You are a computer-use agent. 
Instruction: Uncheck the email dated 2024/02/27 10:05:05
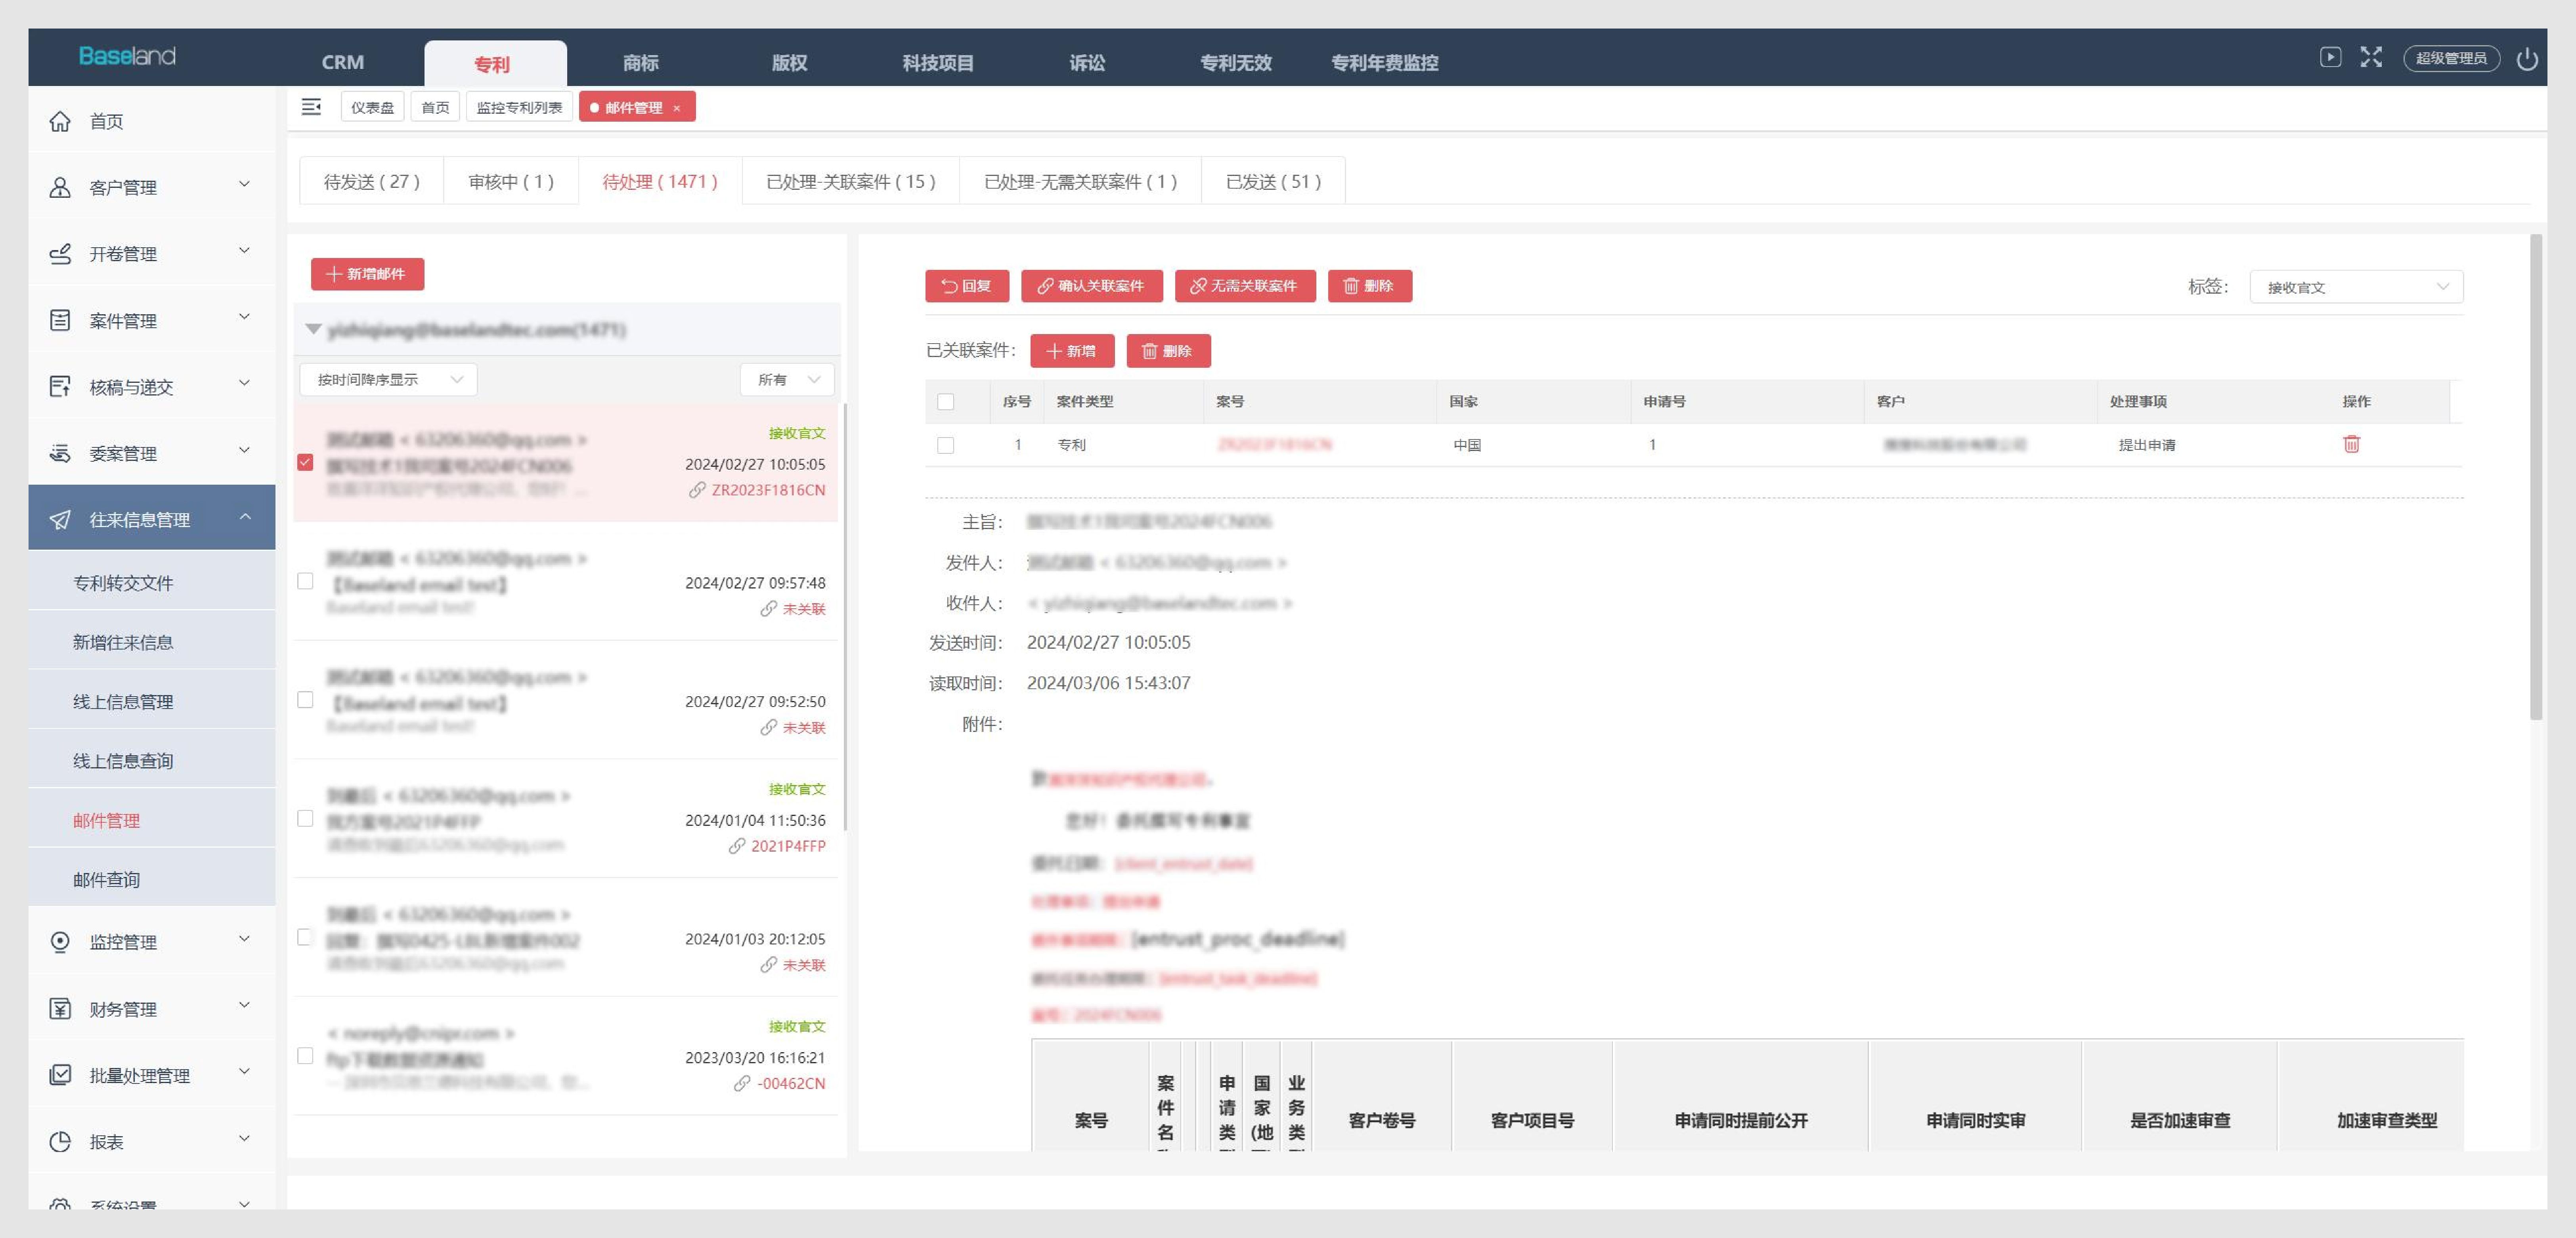point(305,462)
